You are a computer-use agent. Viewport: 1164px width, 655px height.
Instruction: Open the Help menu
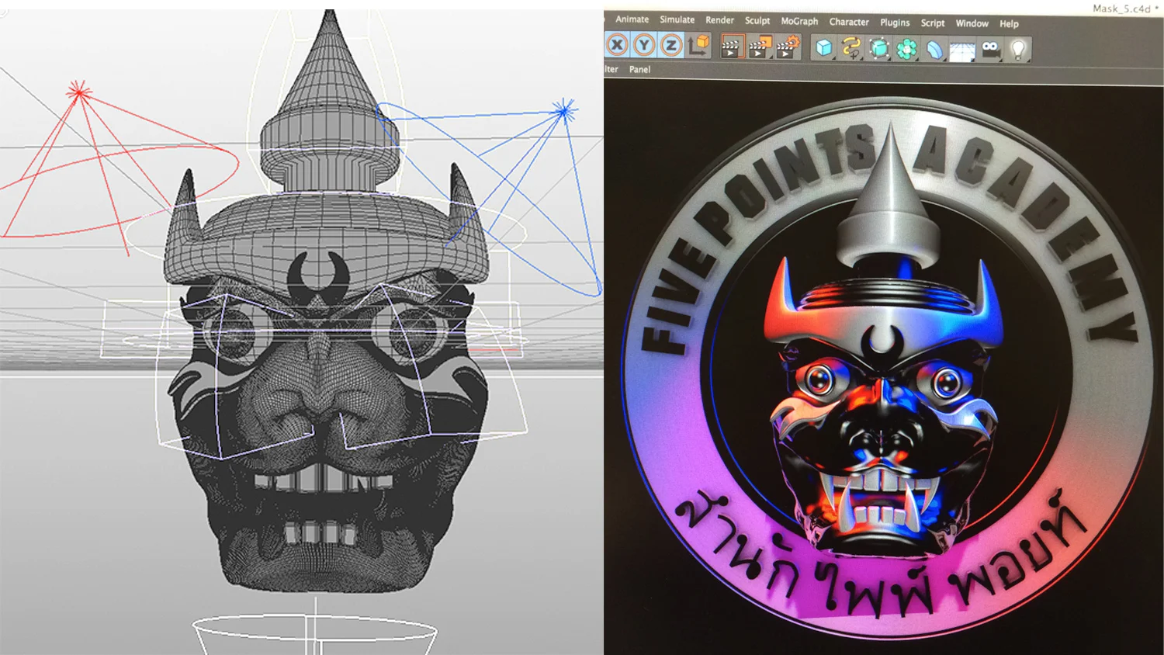point(1009,24)
